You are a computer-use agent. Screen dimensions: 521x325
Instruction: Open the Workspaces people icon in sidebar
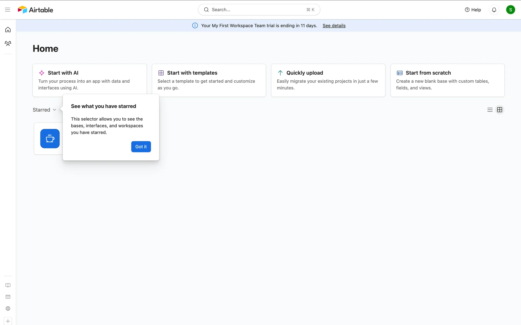8,43
